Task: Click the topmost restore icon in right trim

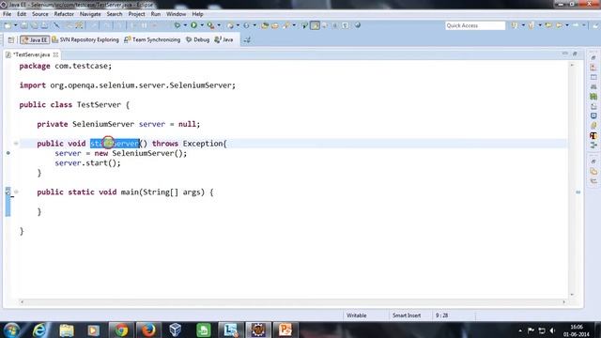Action: (593, 57)
